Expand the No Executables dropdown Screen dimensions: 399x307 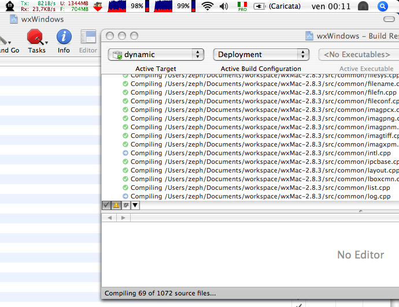(357, 55)
